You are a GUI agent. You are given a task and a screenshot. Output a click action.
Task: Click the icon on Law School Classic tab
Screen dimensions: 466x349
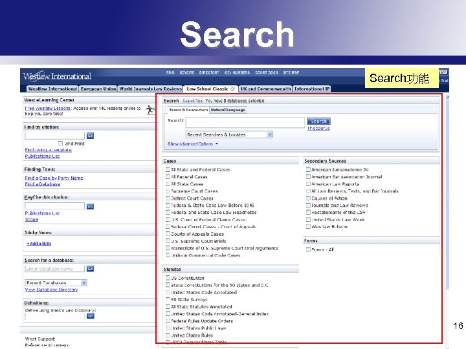pos(232,89)
